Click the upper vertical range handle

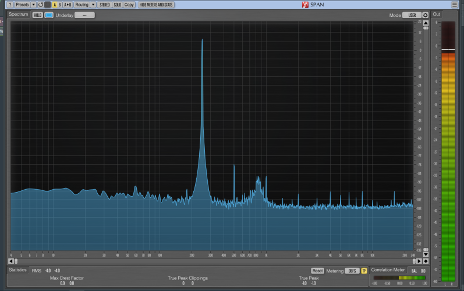click(426, 28)
